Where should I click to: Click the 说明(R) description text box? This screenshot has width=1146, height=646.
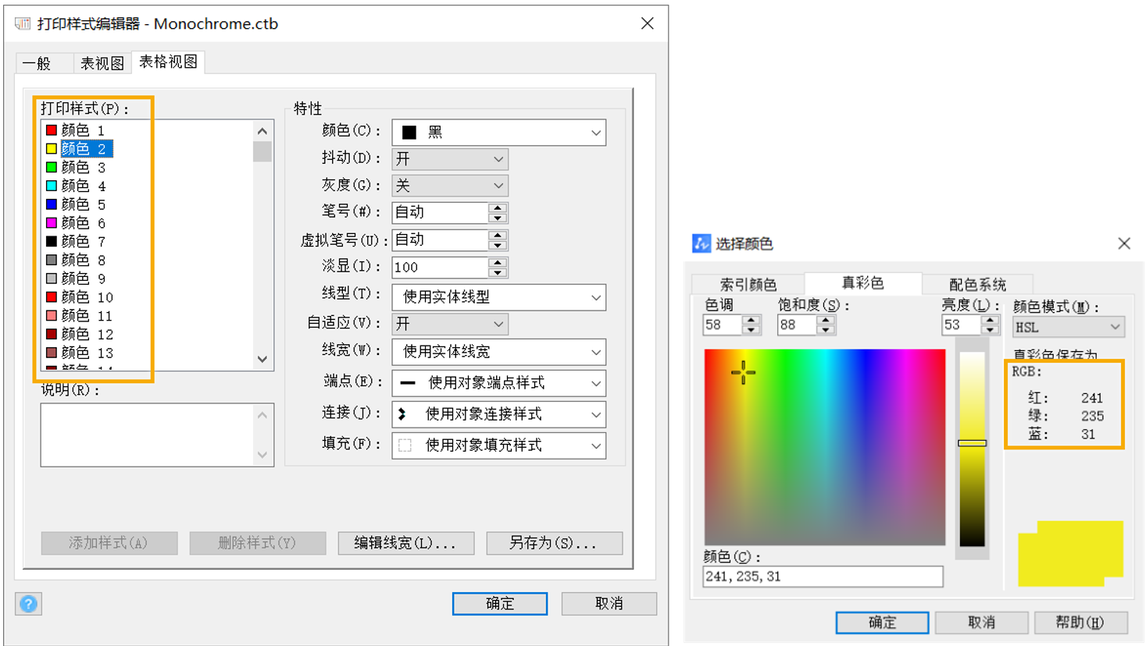[x=157, y=435]
